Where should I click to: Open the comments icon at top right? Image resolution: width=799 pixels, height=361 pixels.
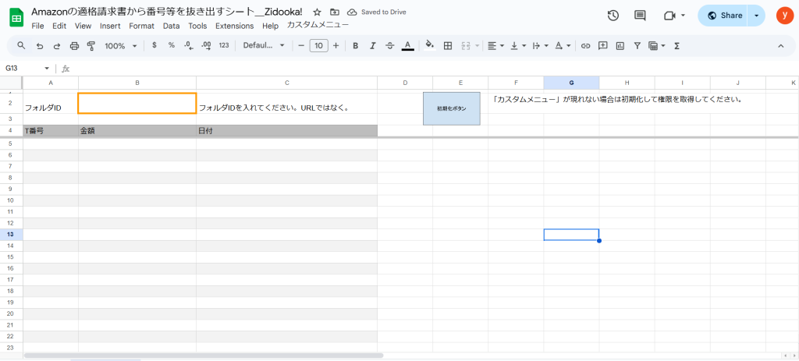[x=640, y=16]
